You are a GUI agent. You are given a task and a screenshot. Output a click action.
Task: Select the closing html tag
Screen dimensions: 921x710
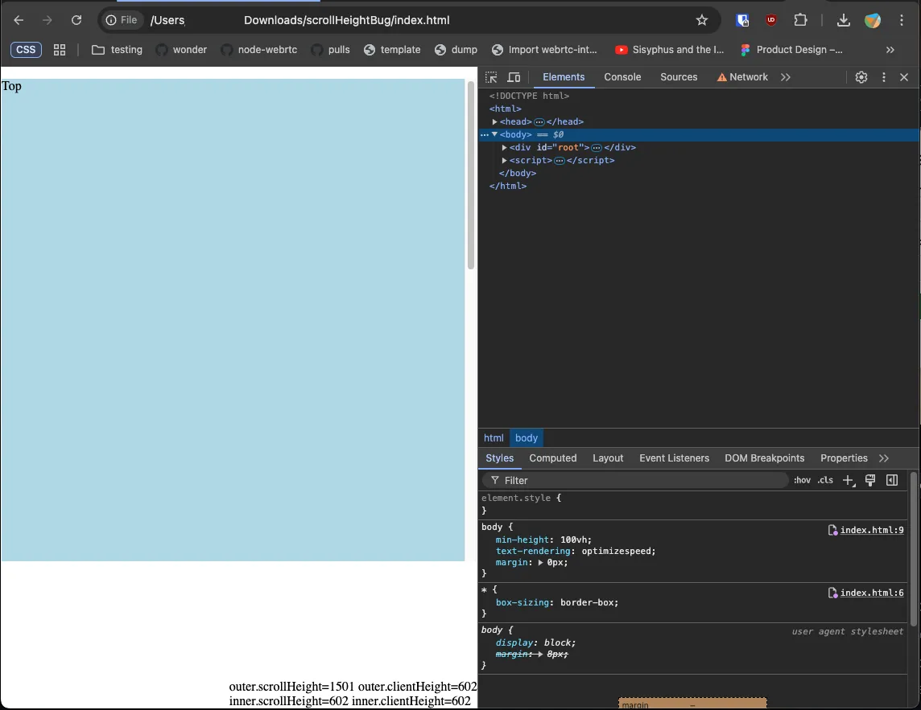pos(508,186)
